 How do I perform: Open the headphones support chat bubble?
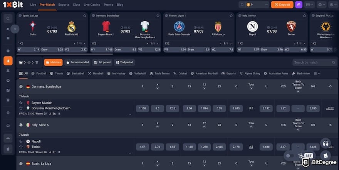pos(326,143)
